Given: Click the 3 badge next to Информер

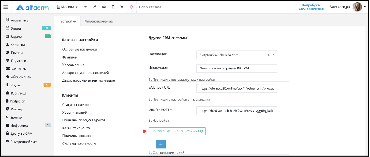Looking at the screenshot, I should click(x=48, y=125).
